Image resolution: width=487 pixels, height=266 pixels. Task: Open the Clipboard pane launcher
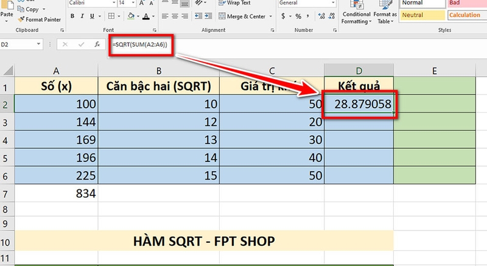pos(62,30)
